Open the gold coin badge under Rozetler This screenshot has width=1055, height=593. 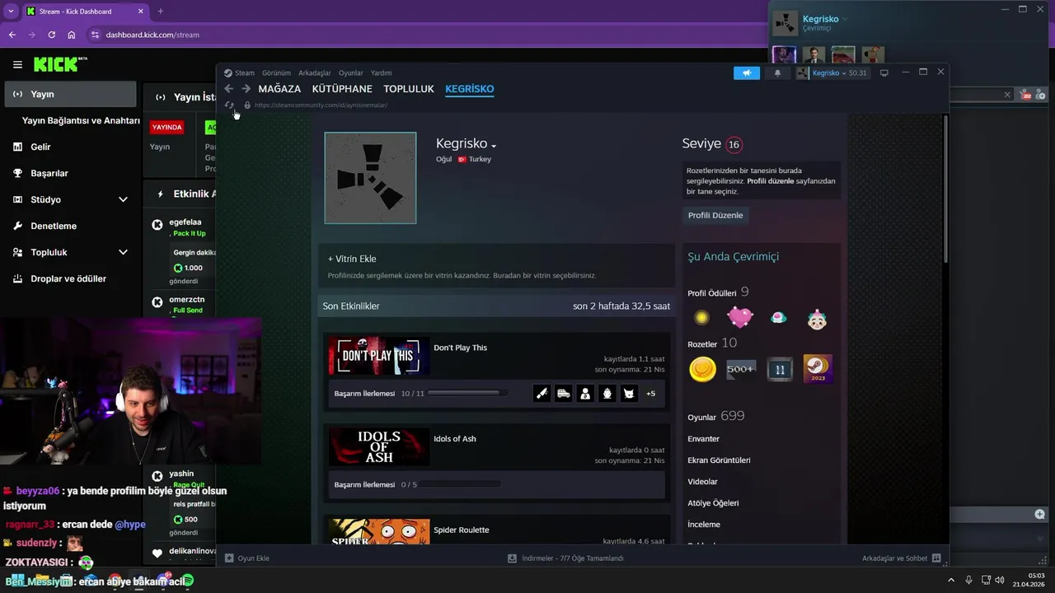(x=703, y=369)
